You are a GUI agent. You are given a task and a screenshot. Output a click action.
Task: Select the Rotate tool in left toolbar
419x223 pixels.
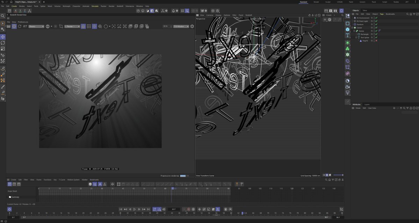pos(3,43)
